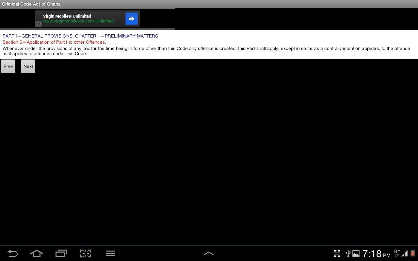Tap the Android home button
This screenshot has width=418, height=261.
tap(37, 253)
